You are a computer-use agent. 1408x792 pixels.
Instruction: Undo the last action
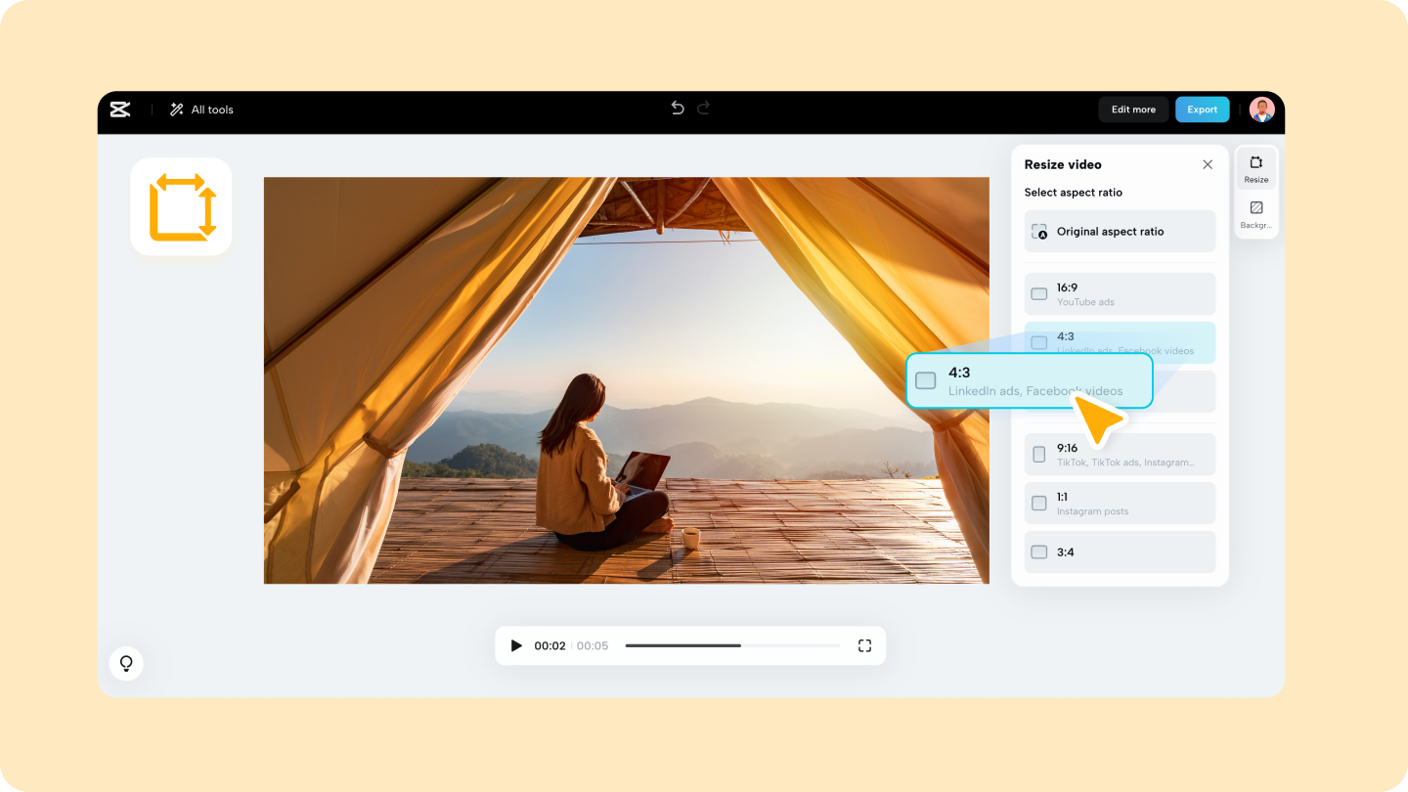pos(678,109)
